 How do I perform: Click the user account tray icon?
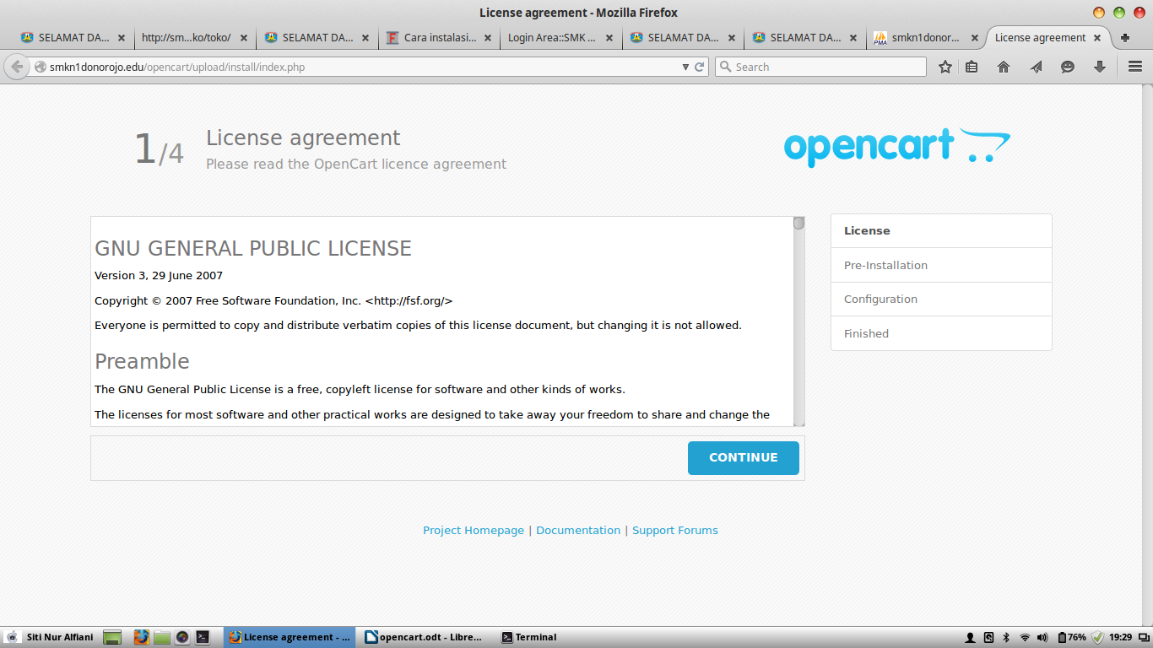[x=970, y=637]
